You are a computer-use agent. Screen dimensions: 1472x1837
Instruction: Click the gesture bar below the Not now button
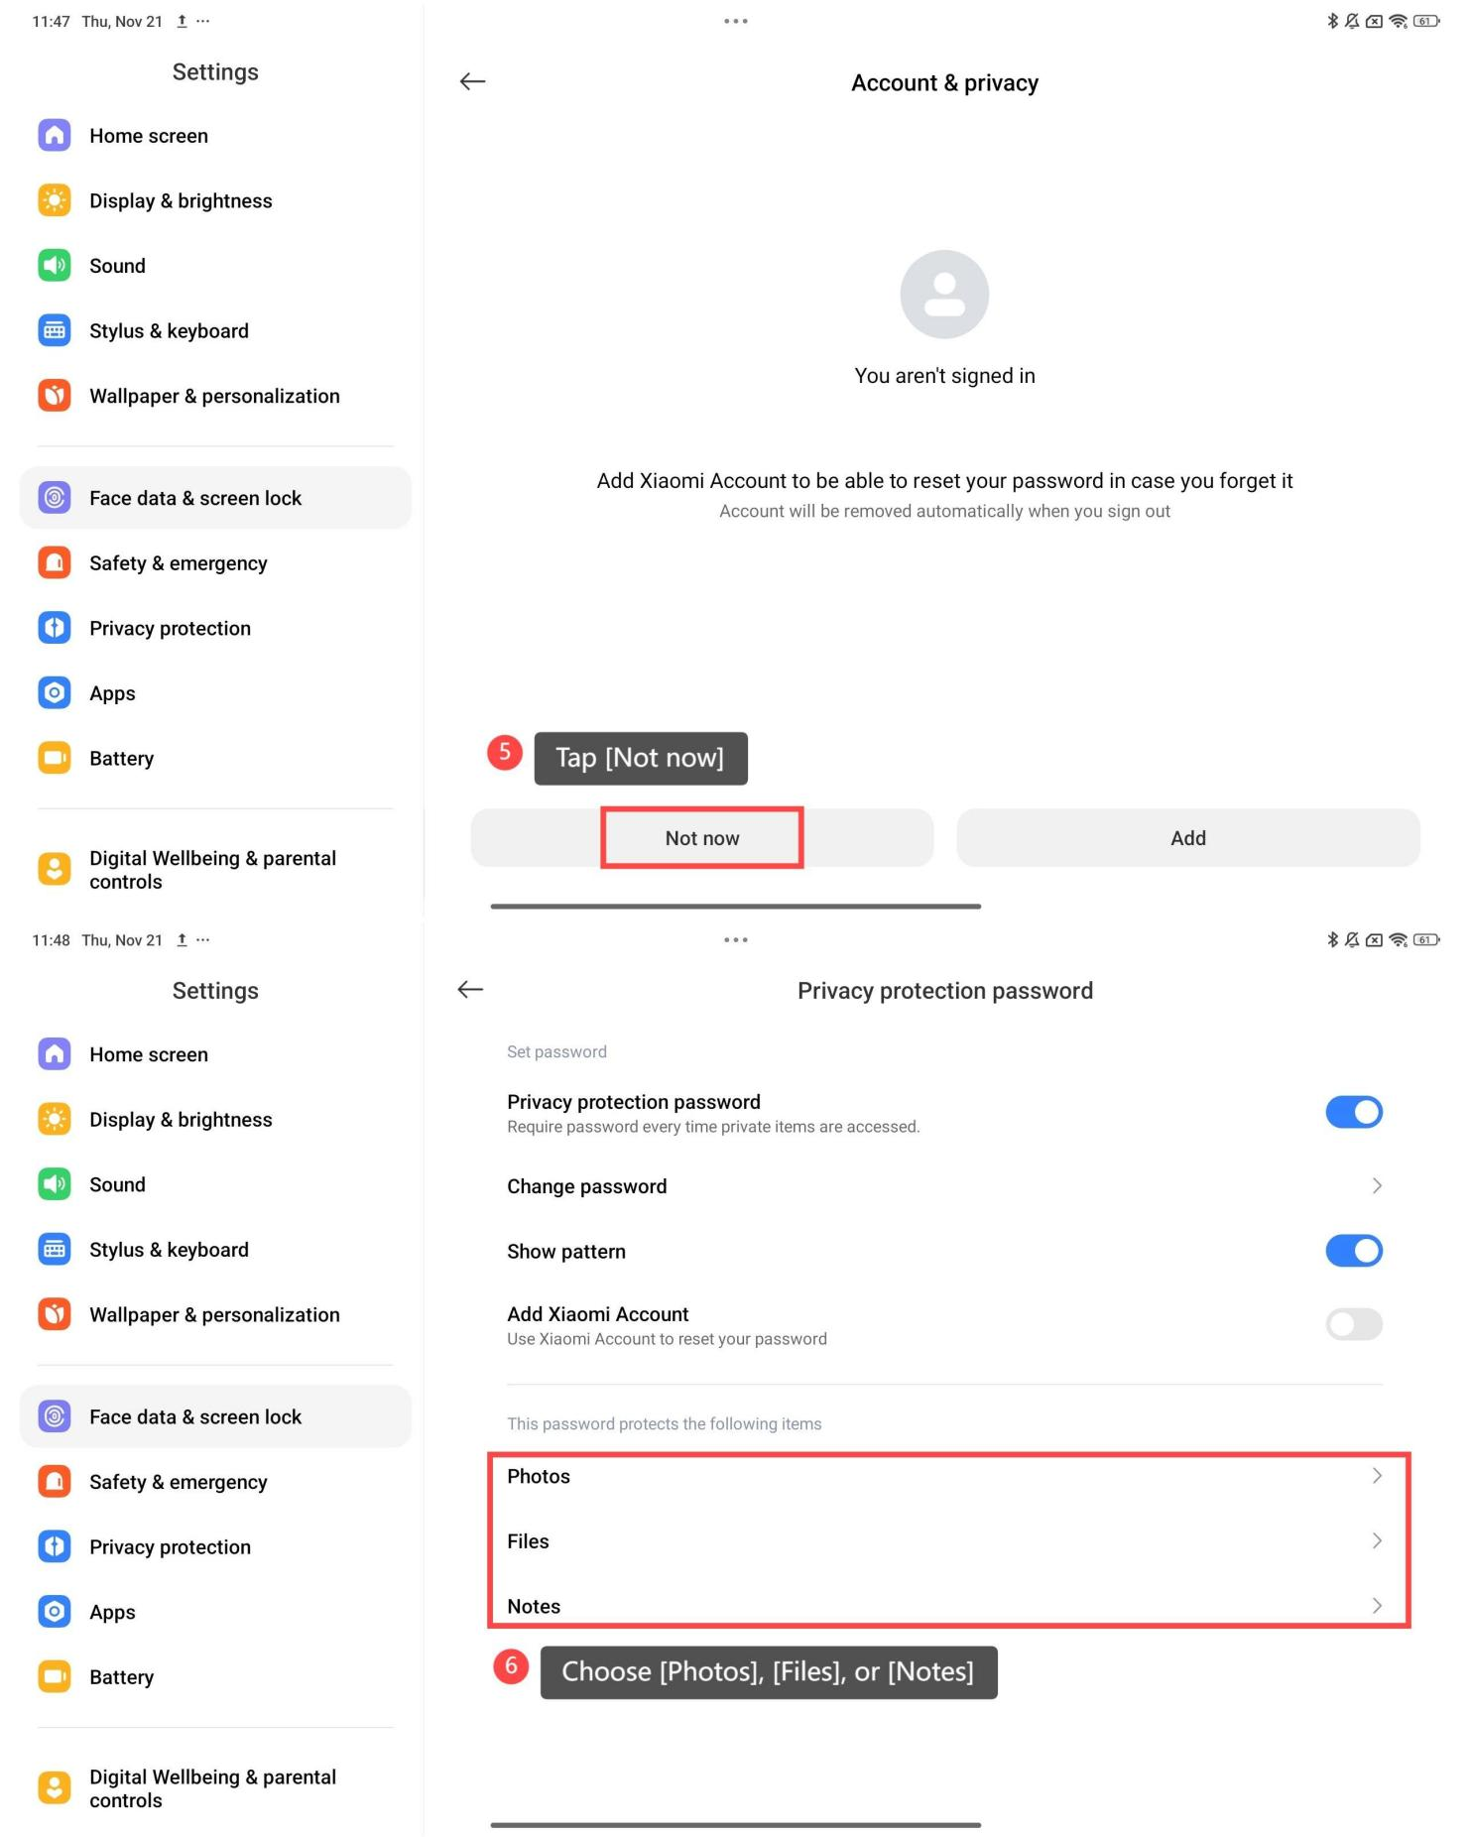point(736,906)
